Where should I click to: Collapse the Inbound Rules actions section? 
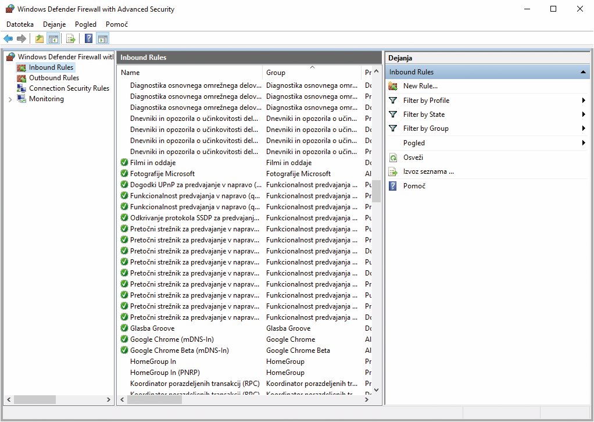tap(583, 72)
